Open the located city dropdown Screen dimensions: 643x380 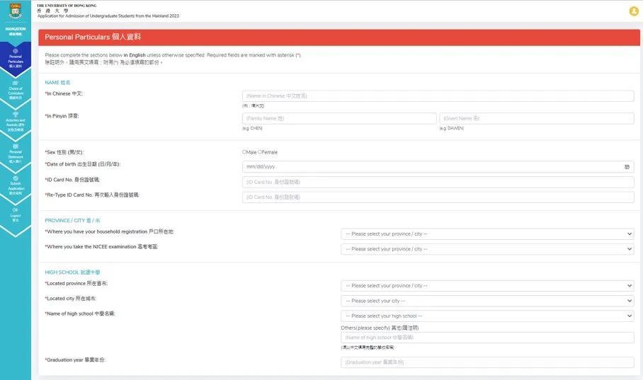click(487, 301)
